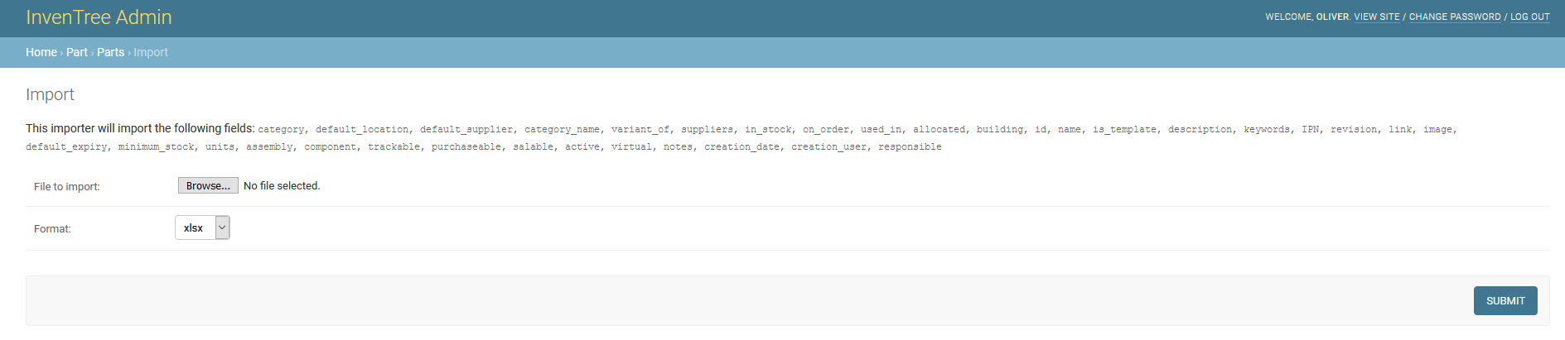This screenshot has height=340, width=1565.
Task: Click the Import page heading
Action: click(50, 94)
